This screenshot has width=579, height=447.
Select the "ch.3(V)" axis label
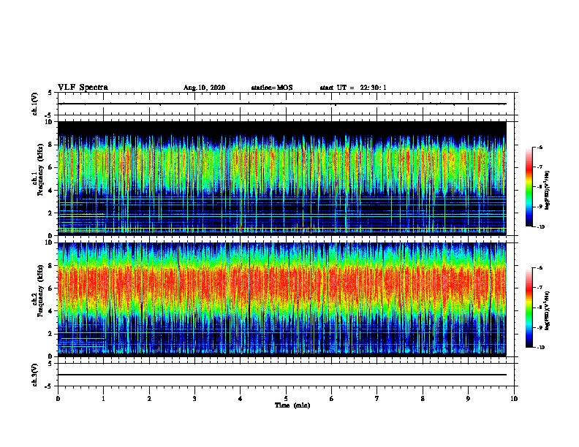click(x=35, y=375)
